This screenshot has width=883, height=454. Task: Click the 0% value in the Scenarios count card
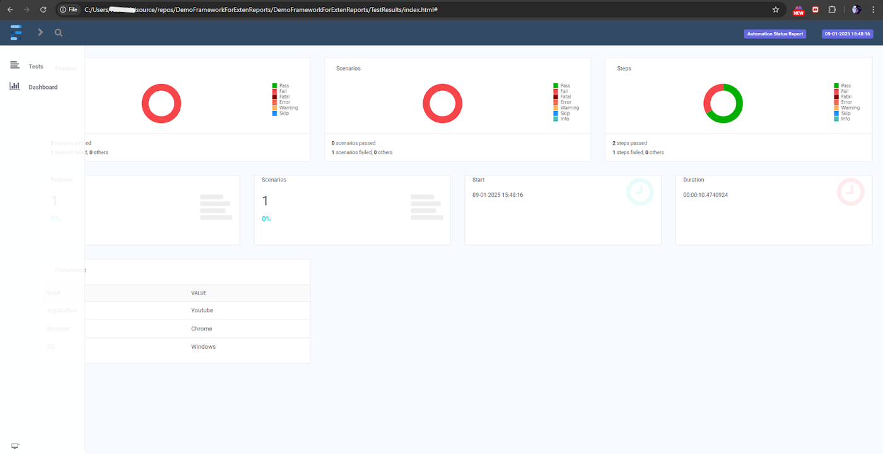pyautogui.click(x=266, y=219)
